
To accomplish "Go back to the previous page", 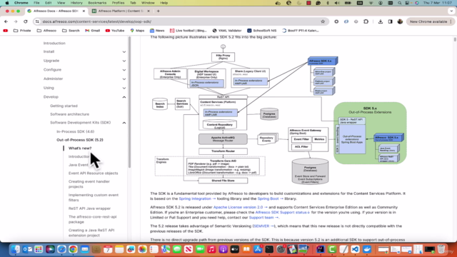I will coord(6,21).
